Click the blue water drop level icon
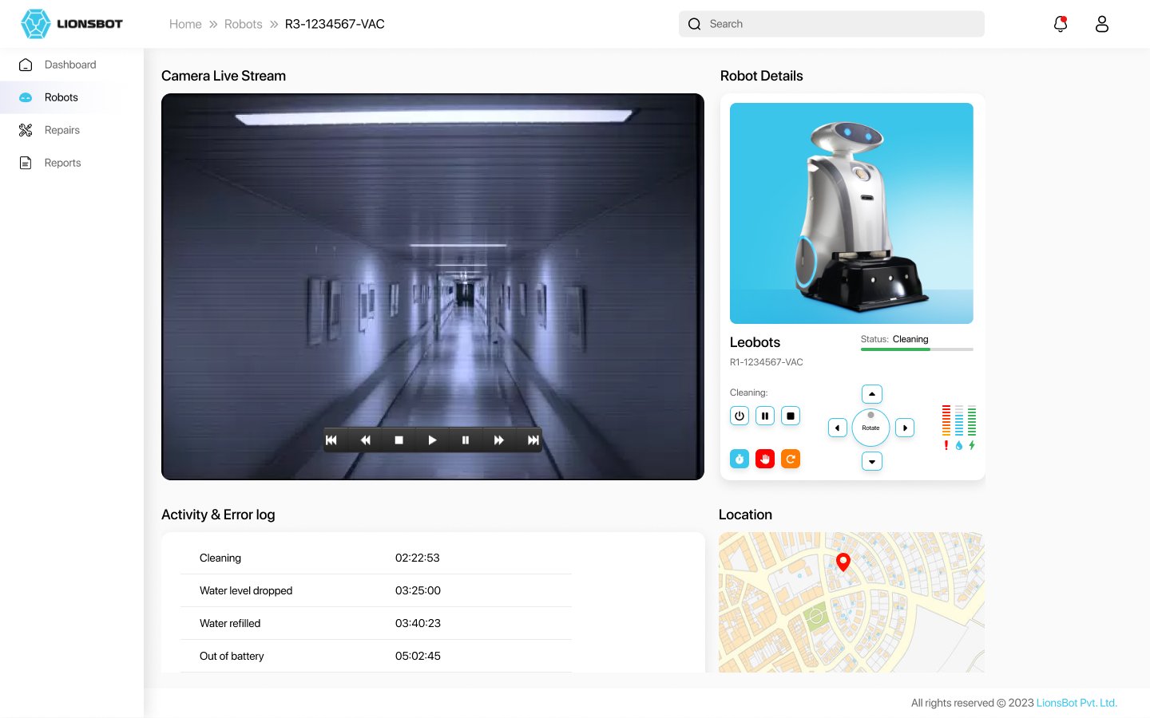Image resolution: width=1150 pixels, height=718 pixels. point(959,445)
